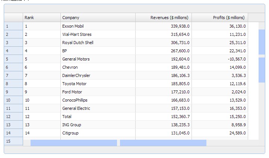The height and width of the screenshot is (158, 269).
Task: Click the Profits ($ millions) column header
Action: click(x=219, y=18)
